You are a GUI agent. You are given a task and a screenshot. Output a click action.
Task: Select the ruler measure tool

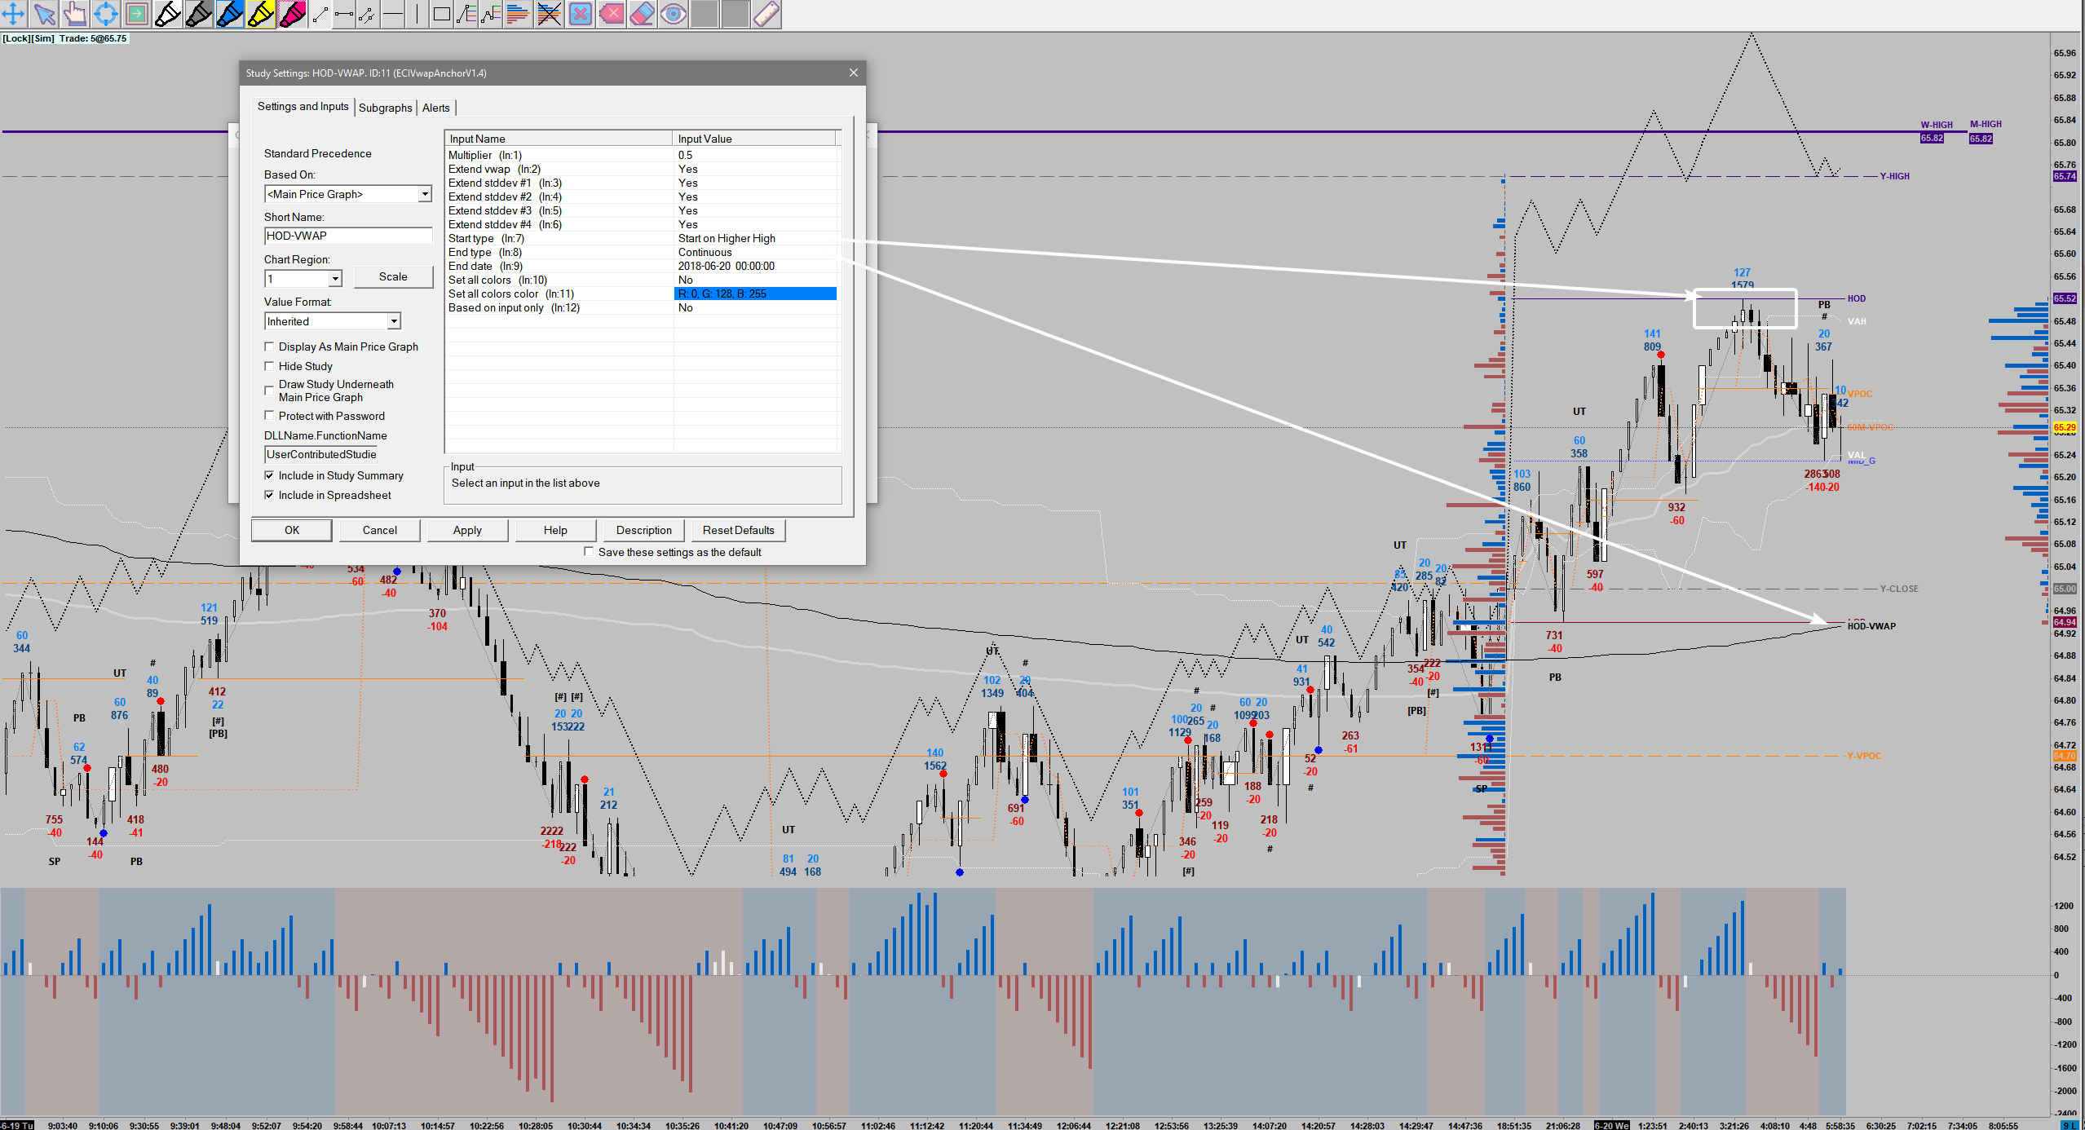(766, 14)
